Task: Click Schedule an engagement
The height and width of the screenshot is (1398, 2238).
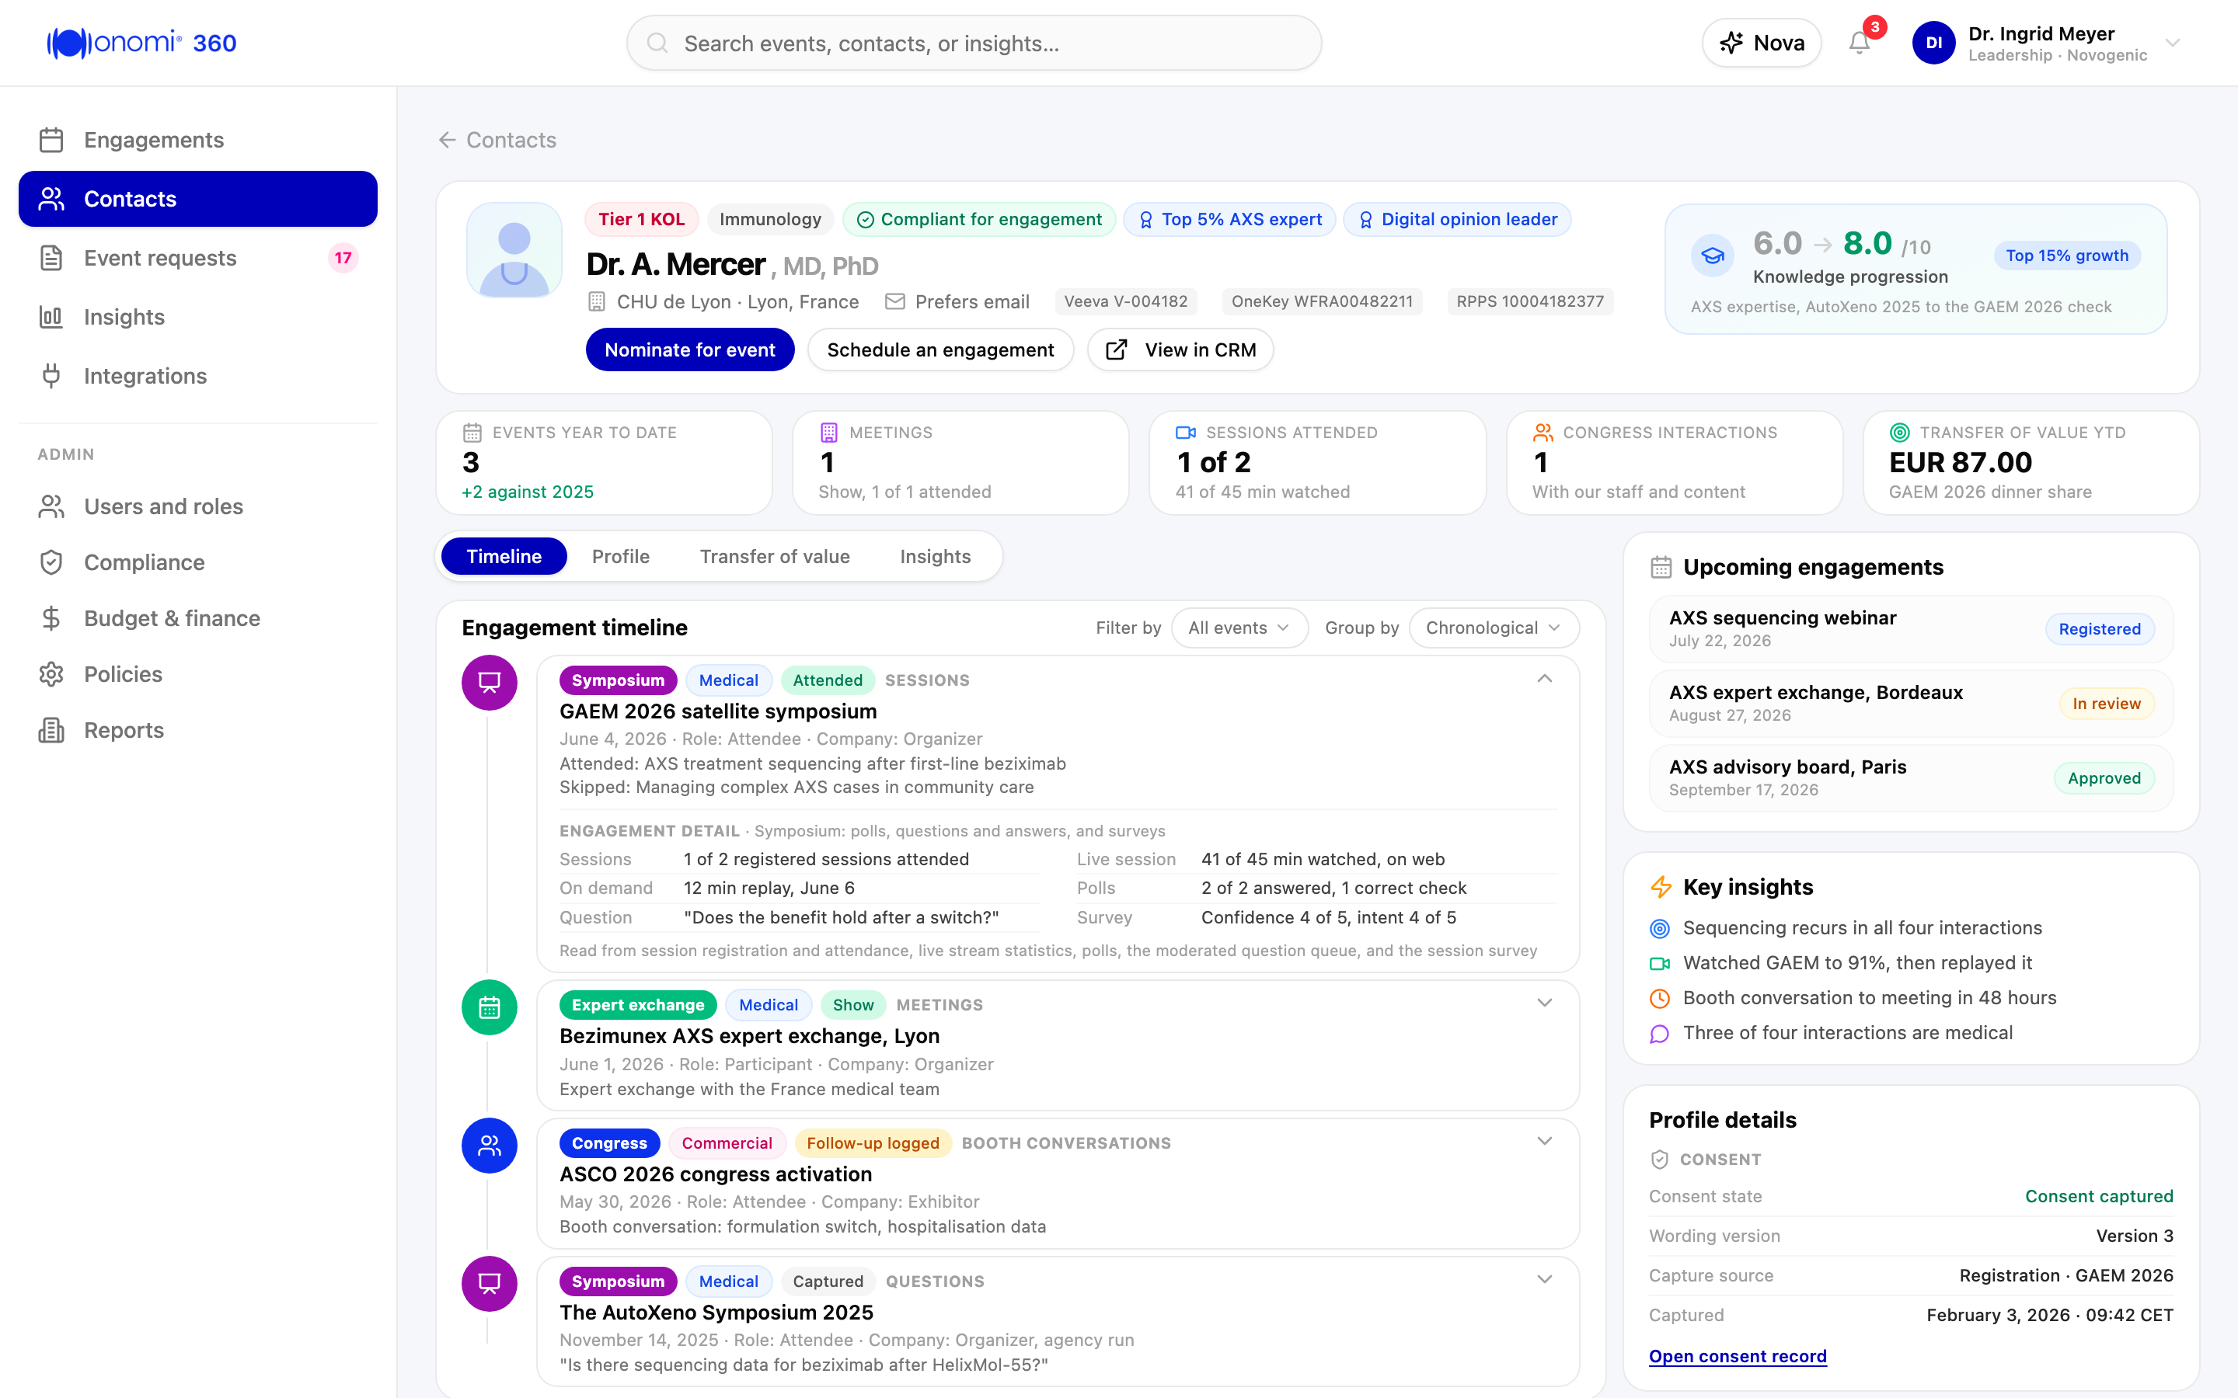Action: [940, 349]
